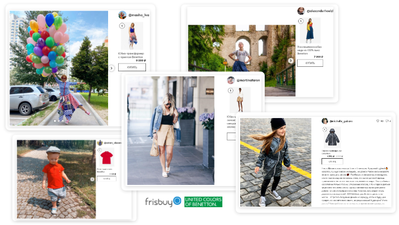This screenshot has width=399, height=225.
Task: Open the @martinafaron username link
Action: [x=248, y=80]
